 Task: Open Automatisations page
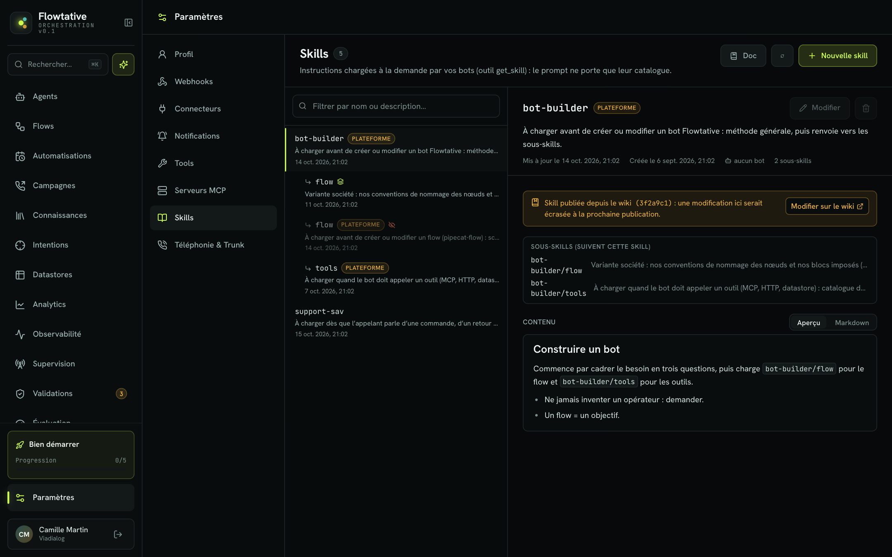(x=71, y=156)
